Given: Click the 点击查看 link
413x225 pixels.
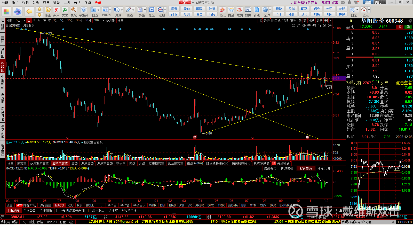Looking at the screenshot, I should point(404,83).
